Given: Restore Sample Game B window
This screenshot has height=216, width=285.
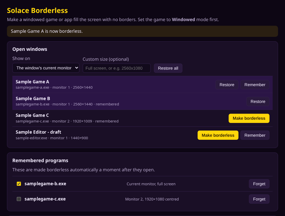Looking at the screenshot, I should [258, 102].
